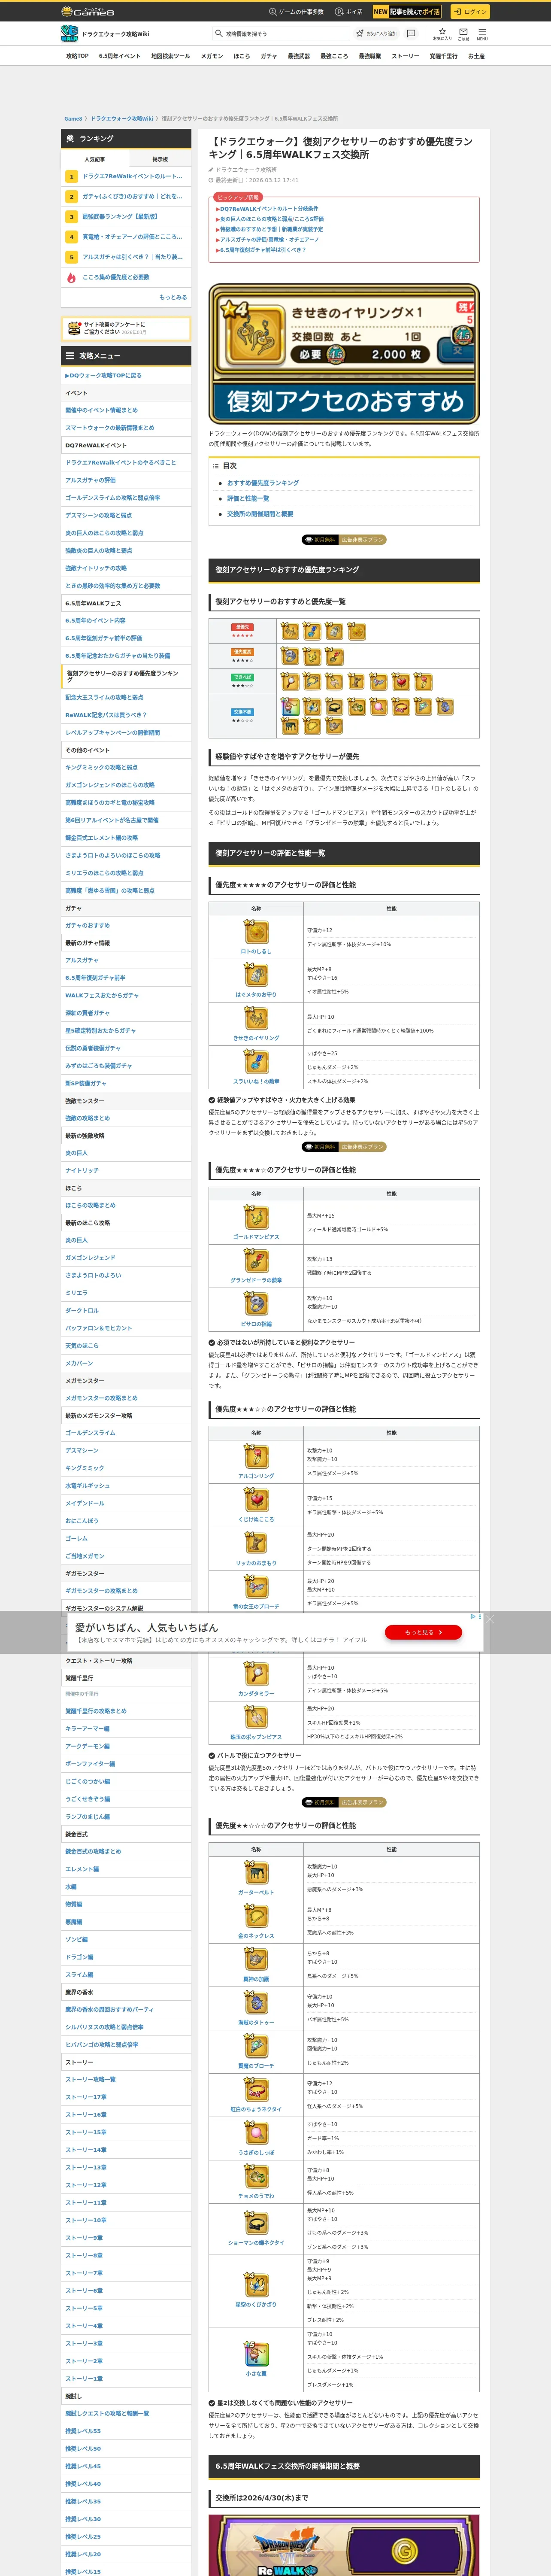Click the もっと見る ad button

pyautogui.click(x=424, y=1632)
